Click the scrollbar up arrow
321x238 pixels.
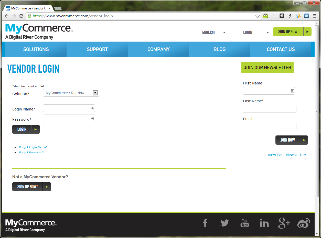[x=317, y=23]
